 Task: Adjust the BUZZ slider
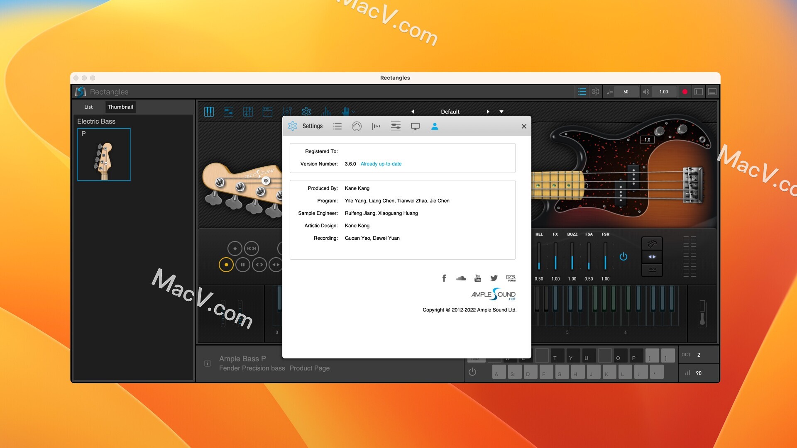572,256
